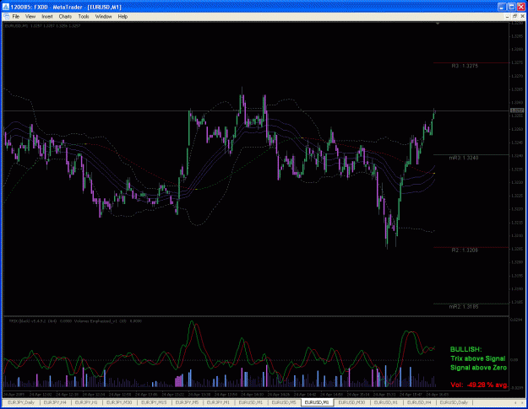Switch to the EURJPY,M30 chart tab

coord(120,402)
